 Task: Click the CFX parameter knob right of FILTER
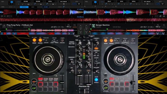[x=64, y=7]
